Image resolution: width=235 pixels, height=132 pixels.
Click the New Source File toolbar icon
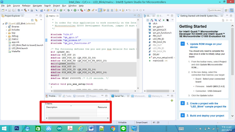click(55, 10)
